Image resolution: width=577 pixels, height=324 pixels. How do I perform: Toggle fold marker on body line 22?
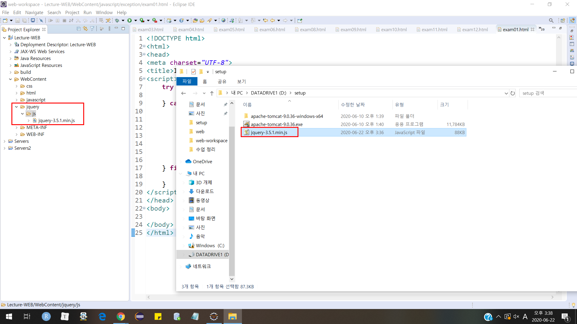pos(144,208)
